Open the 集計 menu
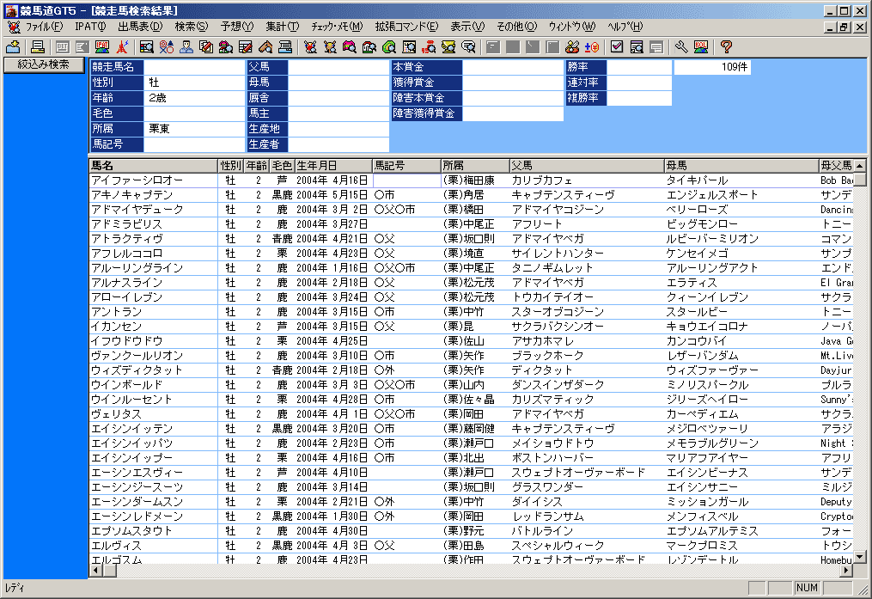Image resolution: width=872 pixels, height=599 pixels. 282,27
